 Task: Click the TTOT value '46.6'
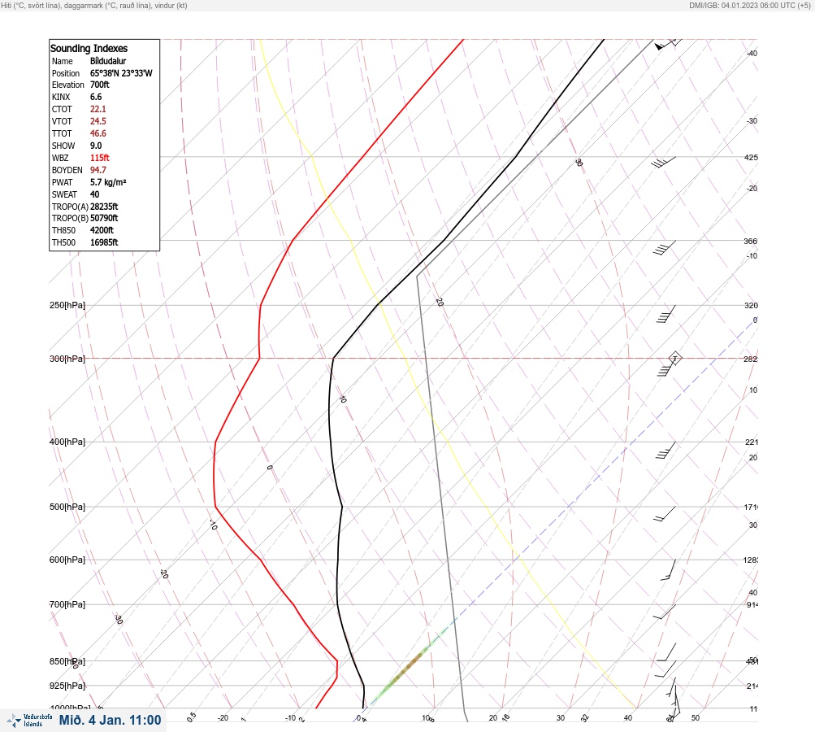tap(98, 133)
